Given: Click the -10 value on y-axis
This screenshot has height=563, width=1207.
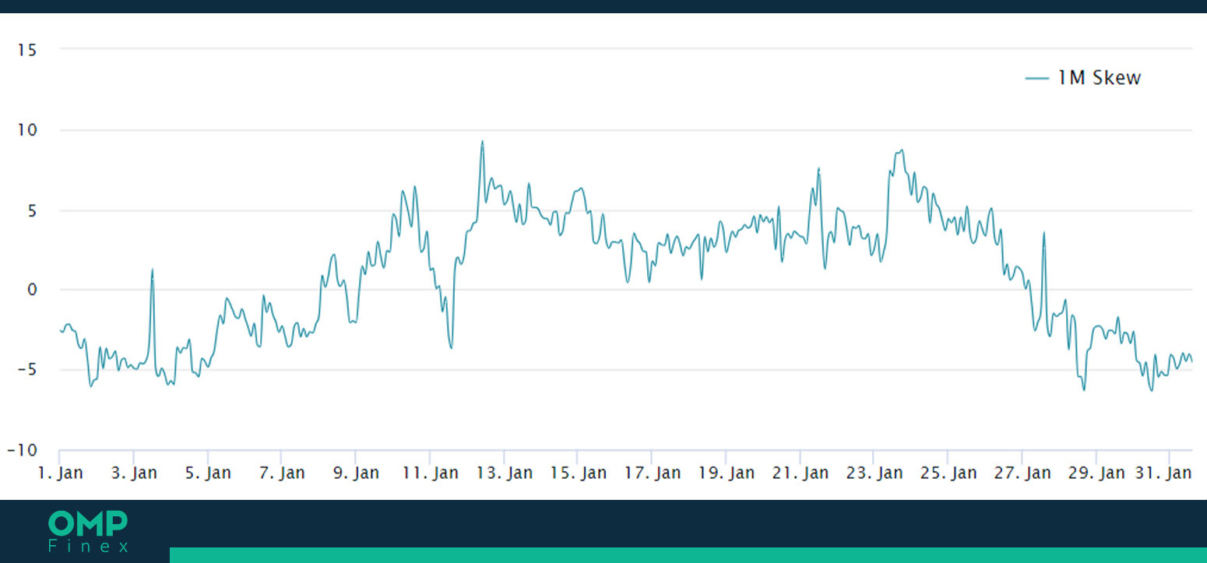Looking at the screenshot, I should point(23,451).
